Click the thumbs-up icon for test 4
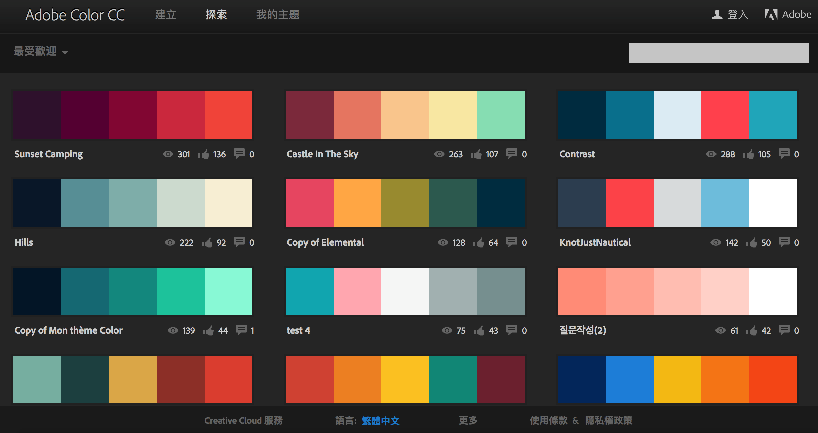The width and height of the screenshot is (818, 433). [479, 330]
